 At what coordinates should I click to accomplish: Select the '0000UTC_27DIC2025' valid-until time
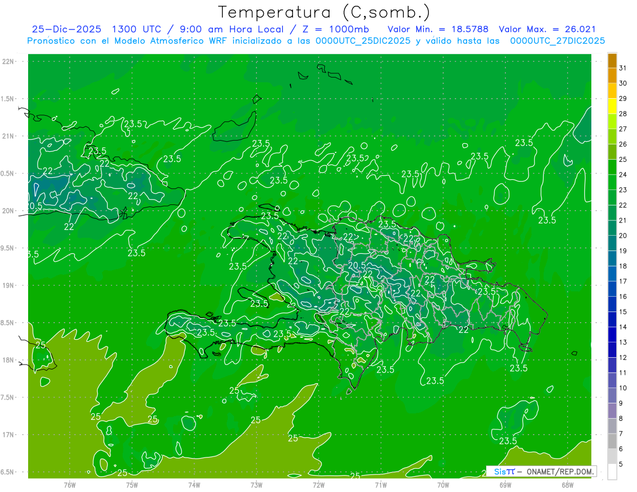[557, 41]
